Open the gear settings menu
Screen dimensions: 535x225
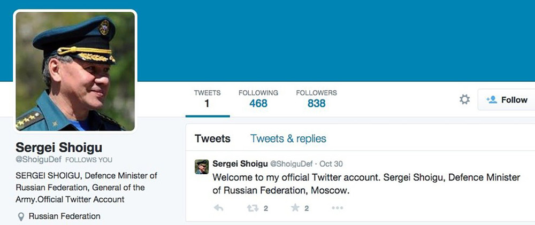[x=464, y=99]
